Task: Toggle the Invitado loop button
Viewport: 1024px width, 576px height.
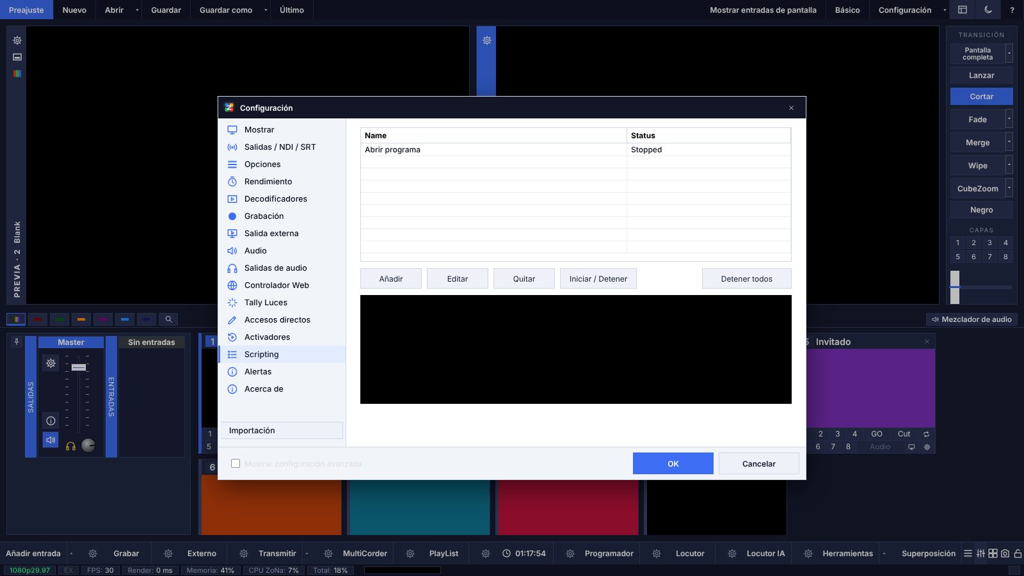Action: tap(926, 434)
